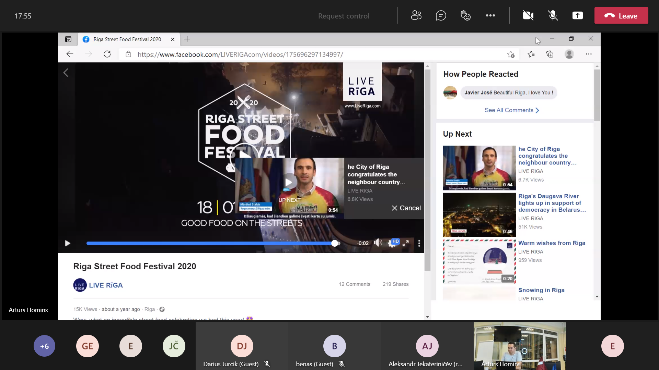Leave the Teams meeting
The height and width of the screenshot is (370, 659).
pos(621,16)
